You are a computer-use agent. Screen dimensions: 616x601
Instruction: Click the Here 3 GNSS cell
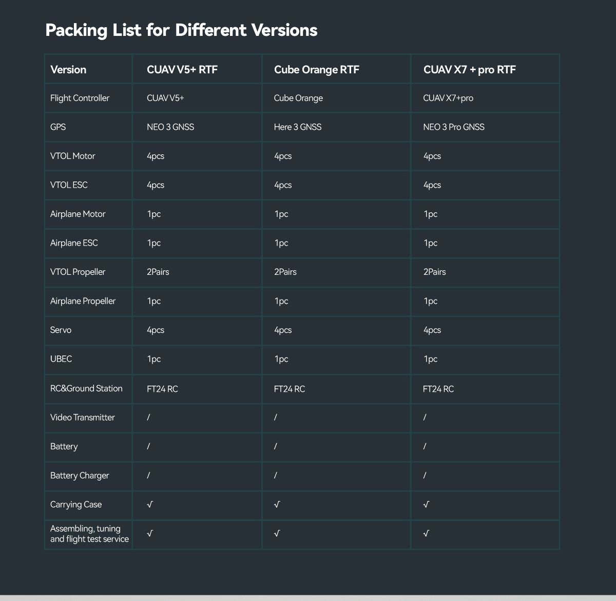point(298,127)
